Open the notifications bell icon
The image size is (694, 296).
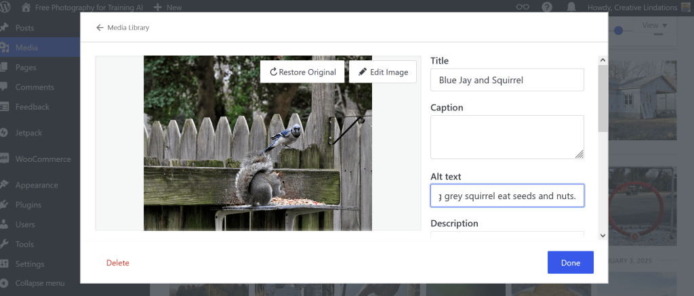pos(571,7)
